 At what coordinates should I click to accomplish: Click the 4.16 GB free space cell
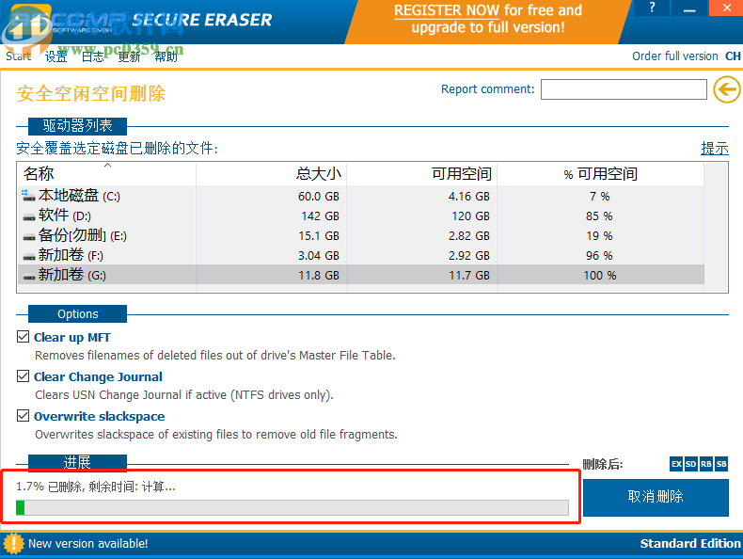pyautogui.click(x=469, y=197)
